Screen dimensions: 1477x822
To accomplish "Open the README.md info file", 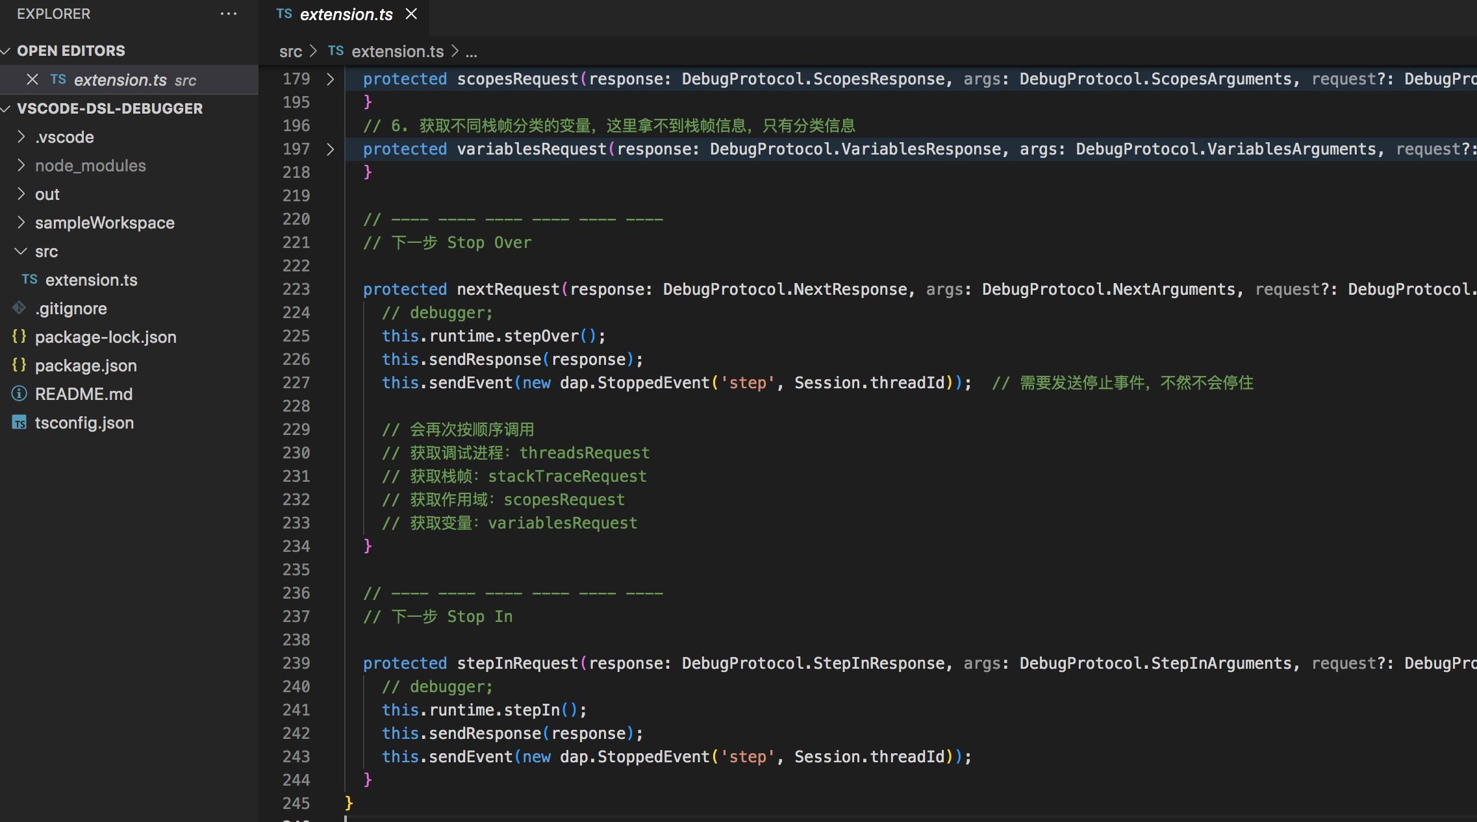I will (x=83, y=394).
